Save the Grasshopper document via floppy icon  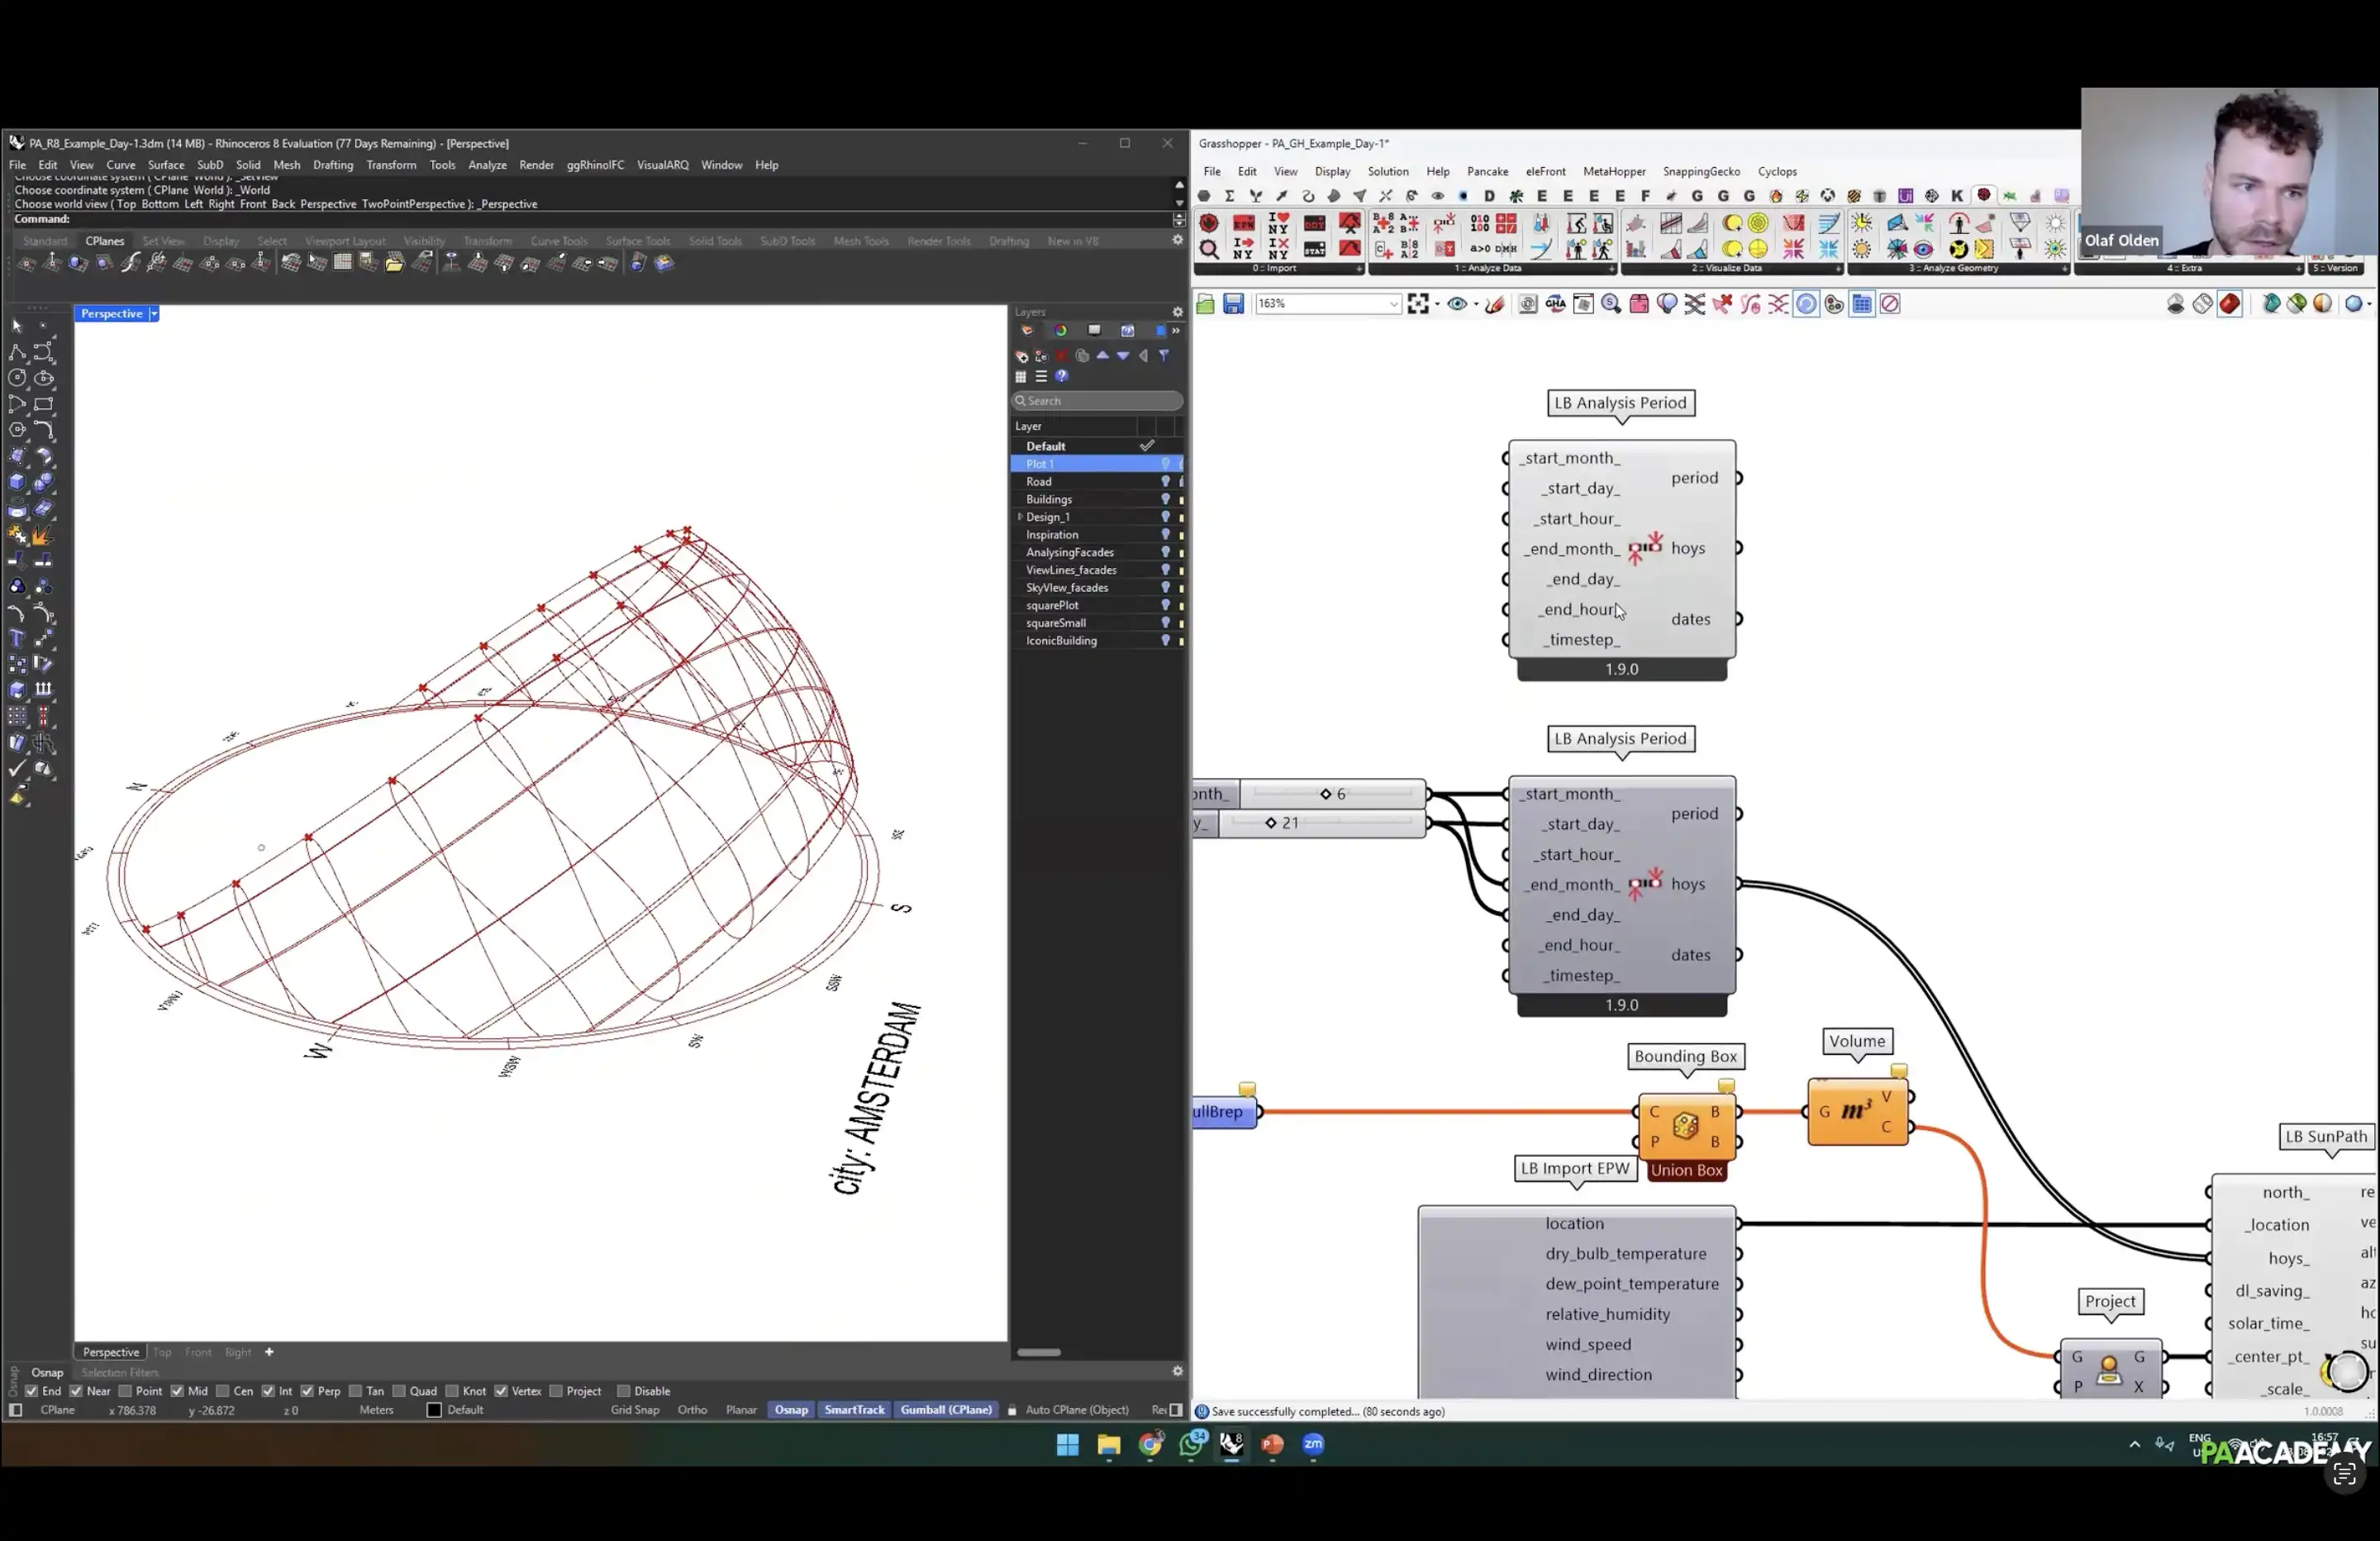click(1233, 304)
